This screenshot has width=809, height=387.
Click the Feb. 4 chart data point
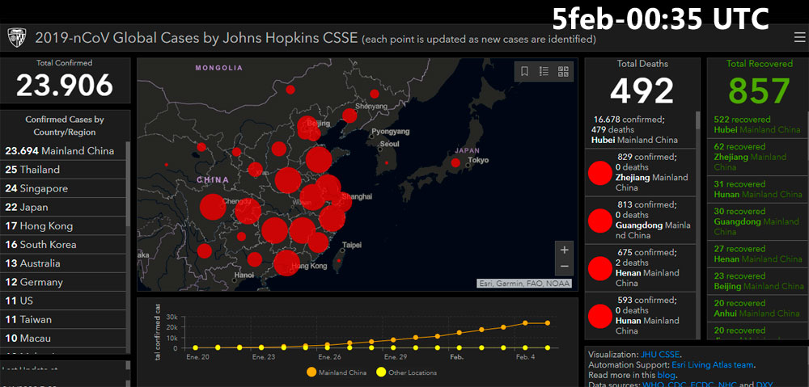(525, 323)
